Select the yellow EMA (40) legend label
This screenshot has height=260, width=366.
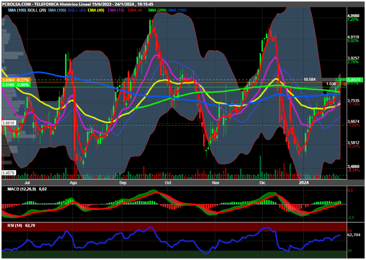[x=96, y=10]
